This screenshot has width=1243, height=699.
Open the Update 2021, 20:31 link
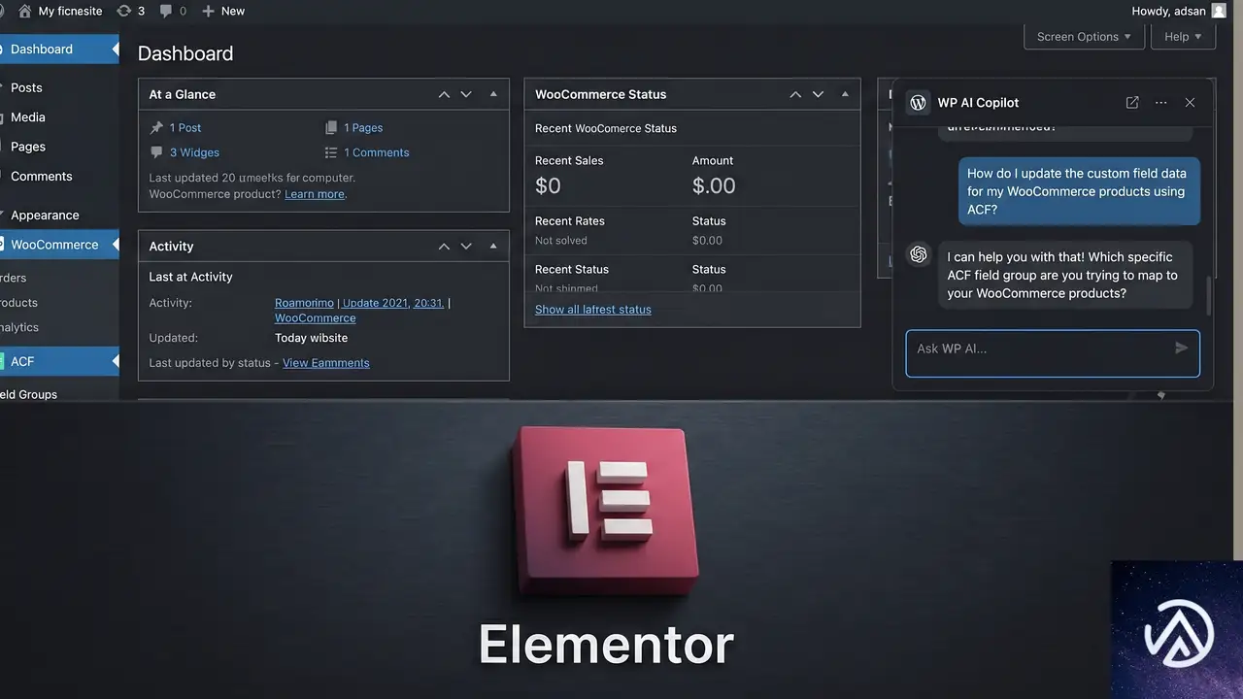[x=393, y=303]
